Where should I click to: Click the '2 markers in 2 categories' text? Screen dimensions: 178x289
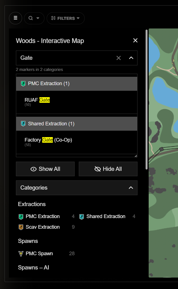[39, 70]
